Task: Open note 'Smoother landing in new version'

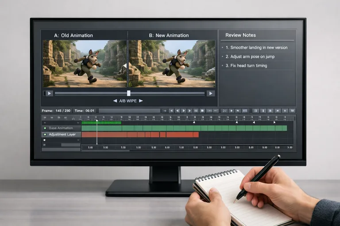Action: coord(256,48)
